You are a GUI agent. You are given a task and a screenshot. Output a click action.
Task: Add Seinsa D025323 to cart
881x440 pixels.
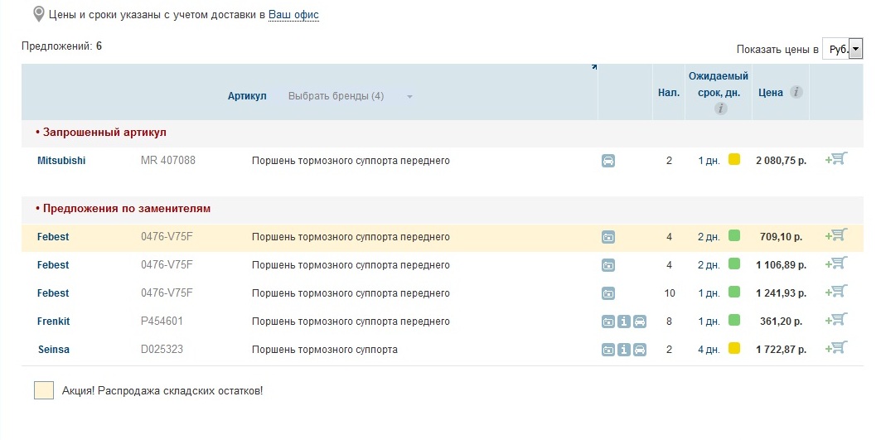836,348
